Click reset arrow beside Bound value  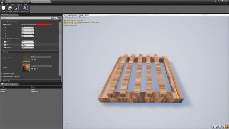click(x=35, y=42)
